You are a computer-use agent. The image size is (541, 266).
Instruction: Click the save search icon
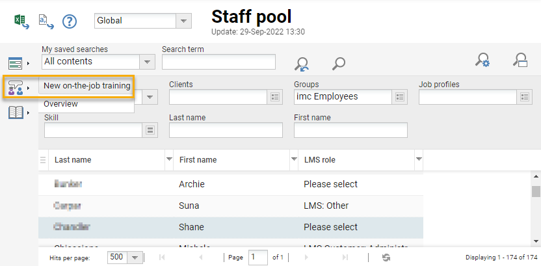520,60
